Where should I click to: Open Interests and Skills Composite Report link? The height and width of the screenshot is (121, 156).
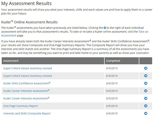[27, 114]
